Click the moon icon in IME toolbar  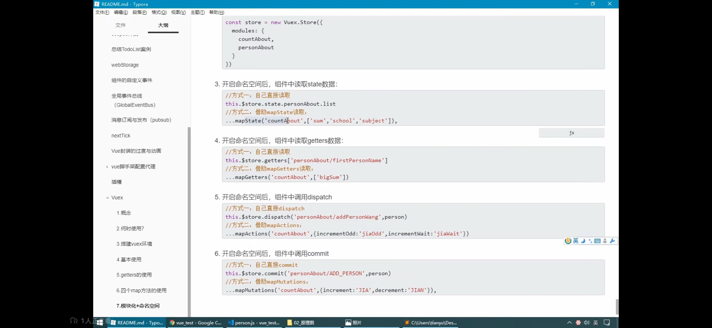pos(583,241)
